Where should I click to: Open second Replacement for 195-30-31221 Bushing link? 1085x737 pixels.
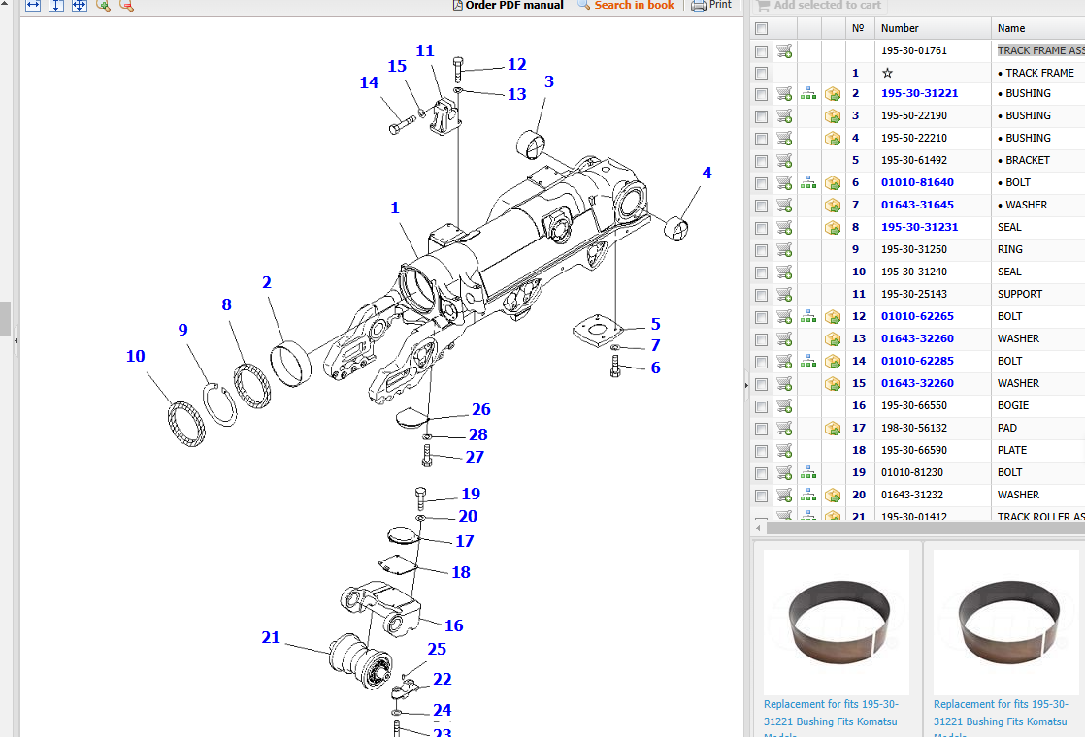tap(1000, 719)
